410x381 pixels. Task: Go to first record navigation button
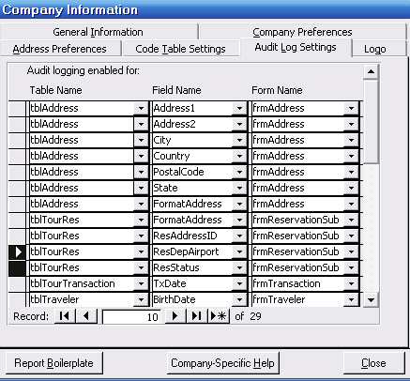tap(65, 316)
